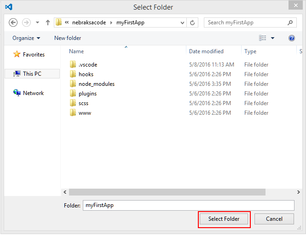
Task: Click the folder icon in address bar
Action: point(58,22)
